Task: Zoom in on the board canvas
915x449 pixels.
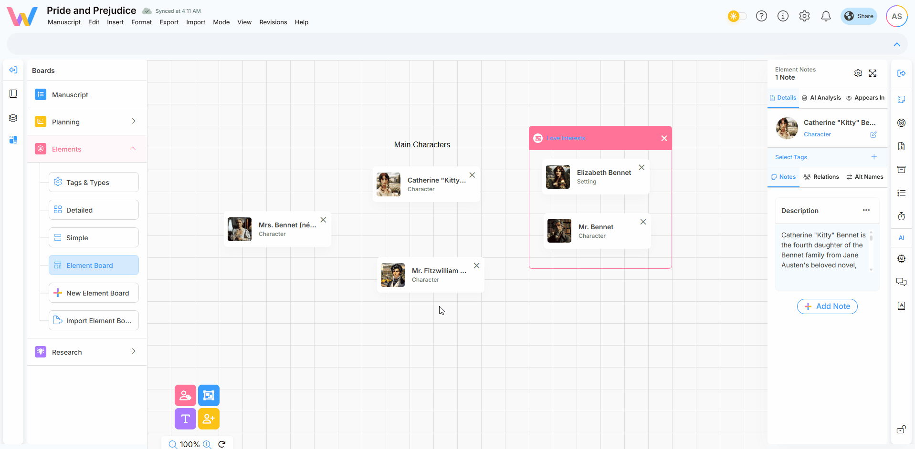Action: tap(207, 444)
